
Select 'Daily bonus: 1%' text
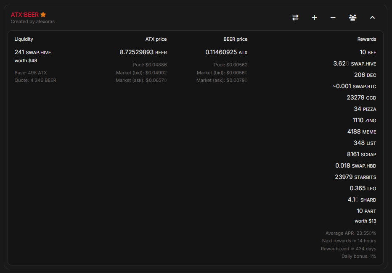[359, 257]
